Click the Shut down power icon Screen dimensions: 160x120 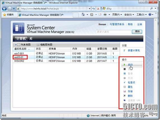tap(125, 78)
